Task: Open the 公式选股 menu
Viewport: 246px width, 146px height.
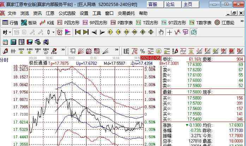Action: [67, 13]
